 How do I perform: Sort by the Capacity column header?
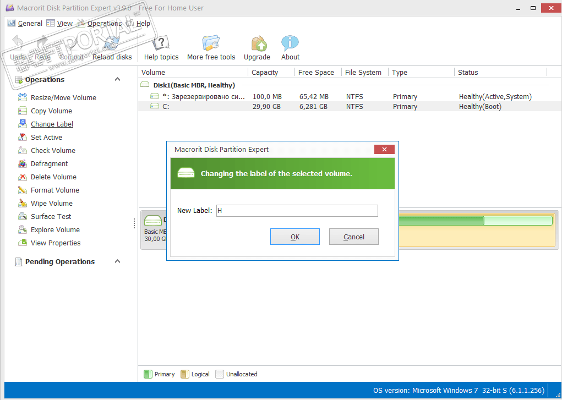pyautogui.click(x=271, y=72)
